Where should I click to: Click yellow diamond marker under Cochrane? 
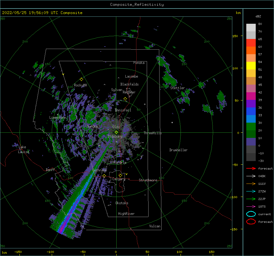pos(104,176)
